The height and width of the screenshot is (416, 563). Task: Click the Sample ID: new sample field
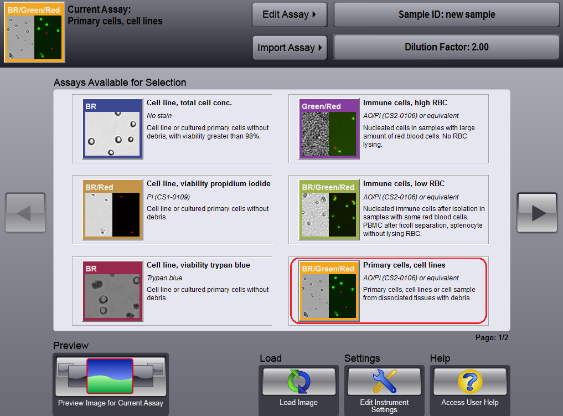[447, 14]
